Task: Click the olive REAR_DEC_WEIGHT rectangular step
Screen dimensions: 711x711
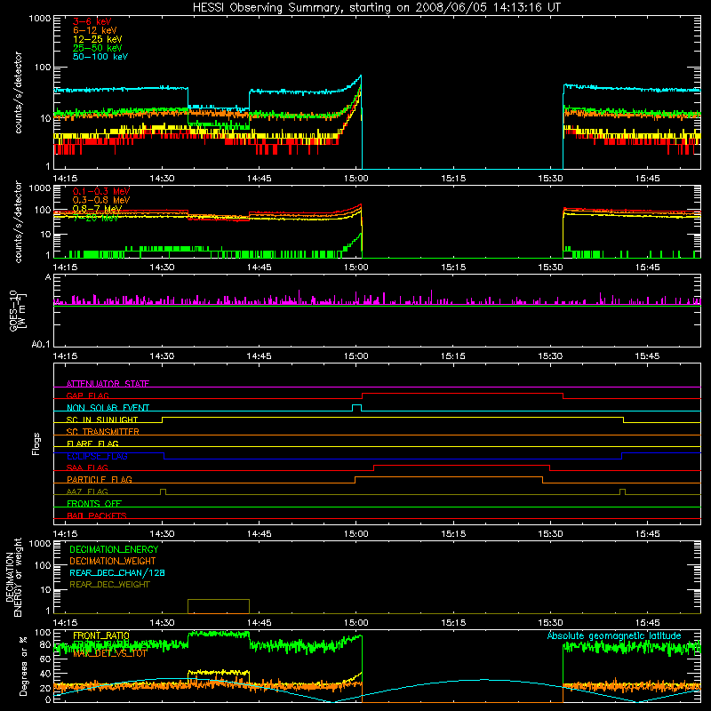Action: [x=219, y=606]
